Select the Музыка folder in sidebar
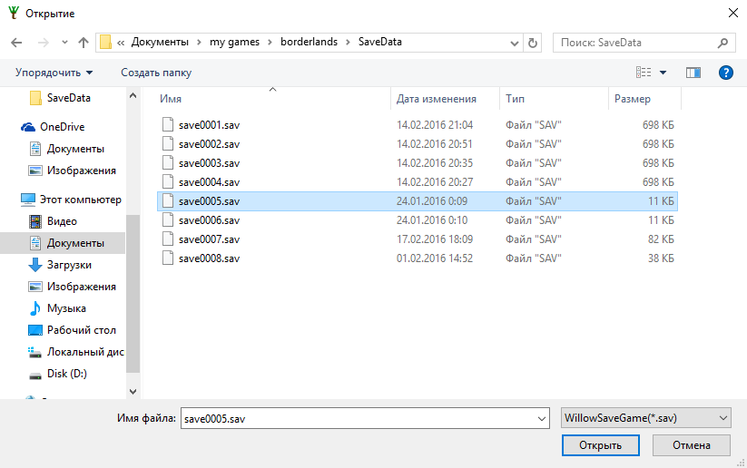747x468 pixels. (x=66, y=308)
